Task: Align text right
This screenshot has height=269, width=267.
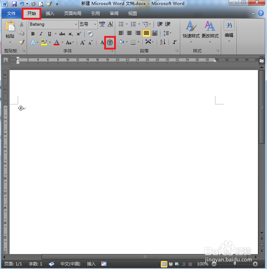Action: click(x=138, y=33)
